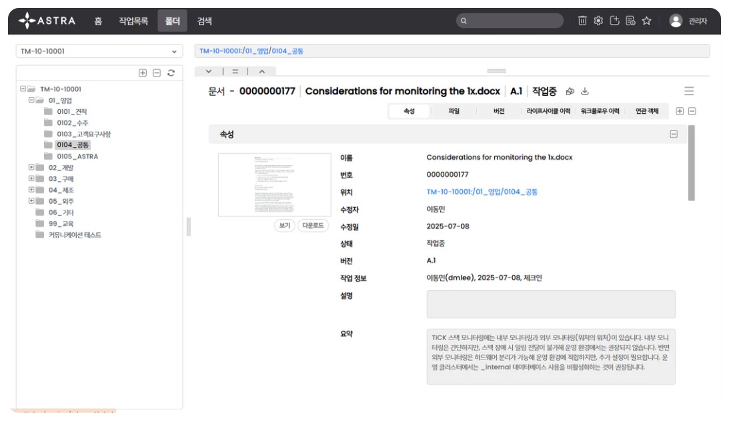Screen dimensions: 729x424
Task: Collapse all folder tree nodes
Action: (x=157, y=73)
